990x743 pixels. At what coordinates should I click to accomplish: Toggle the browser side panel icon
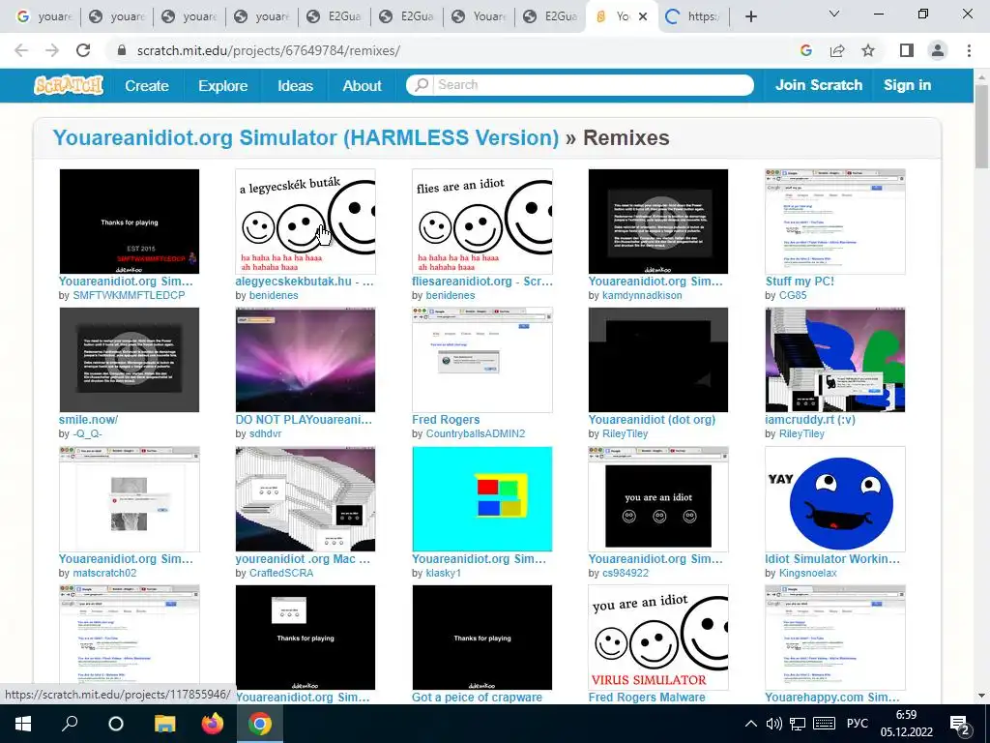pyautogui.click(x=907, y=50)
